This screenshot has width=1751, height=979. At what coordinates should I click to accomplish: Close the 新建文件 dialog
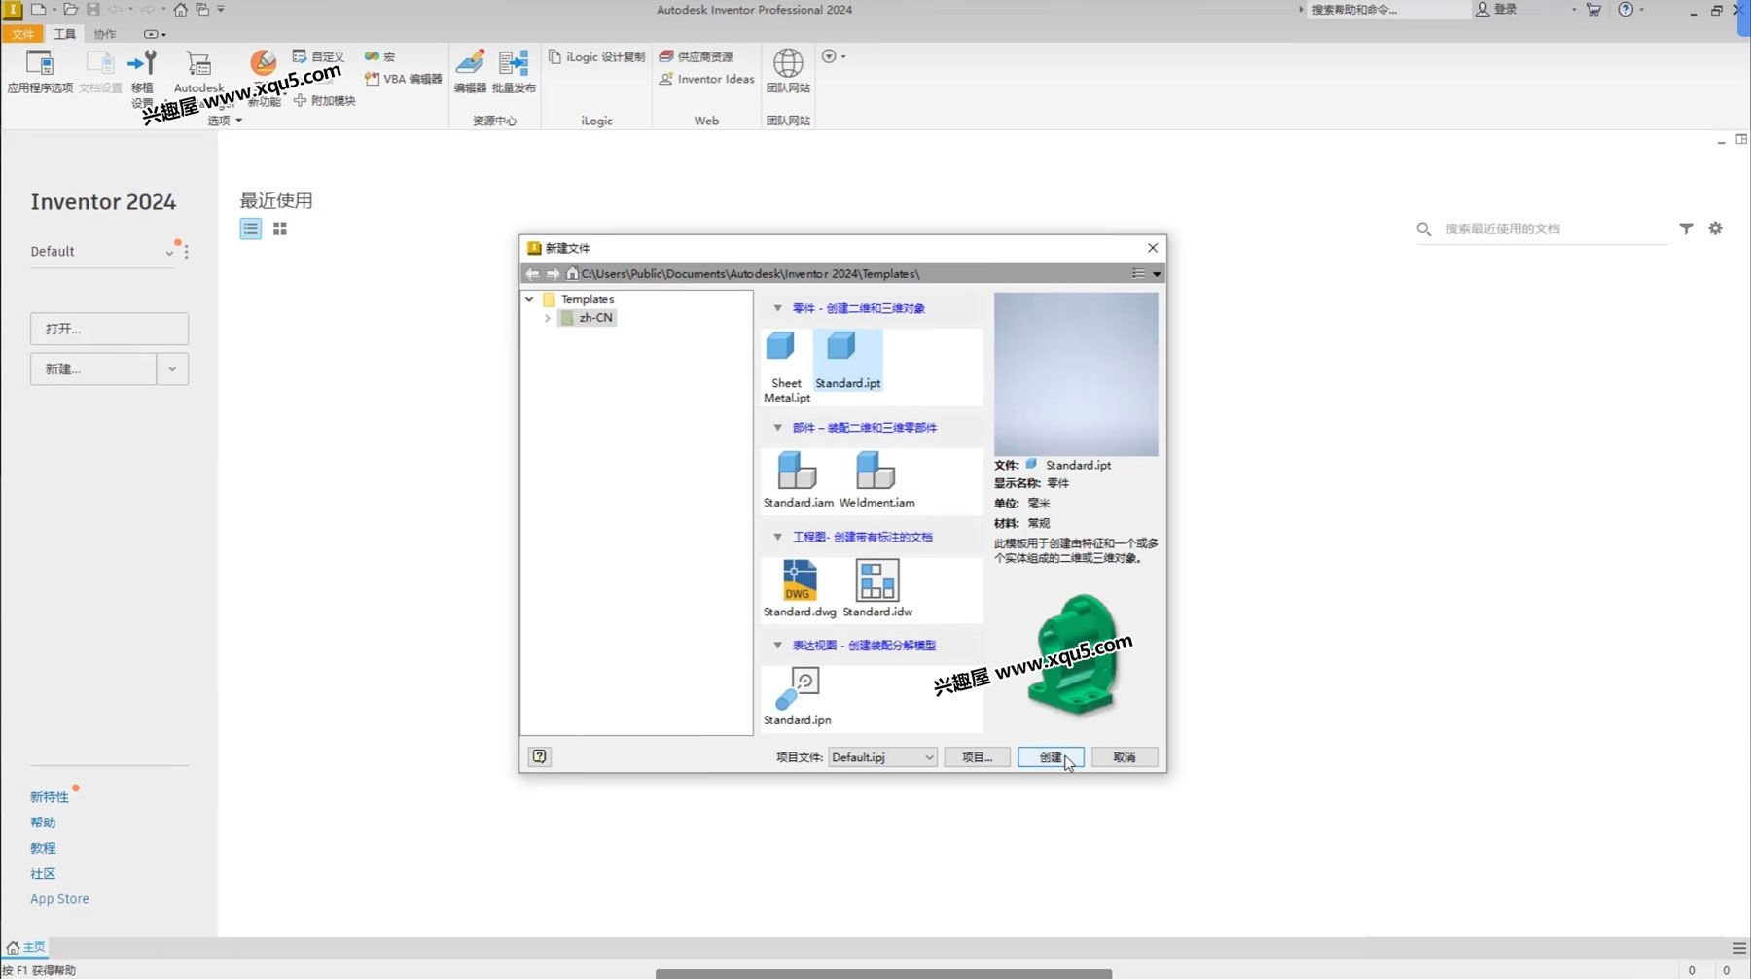[x=1153, y=248]
